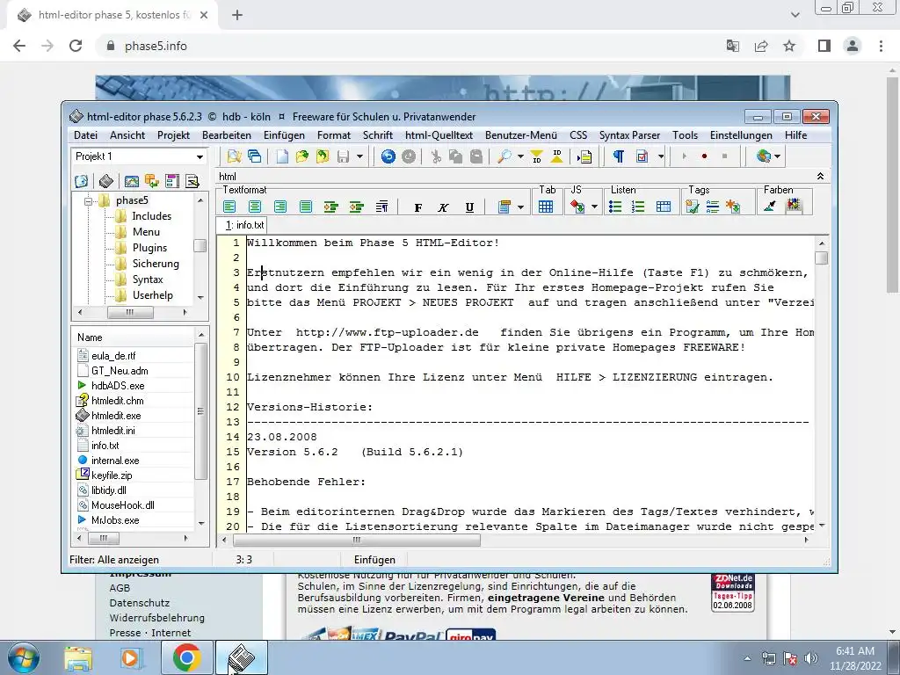Image resolution: width=900 pixels, height=675 pixels.
Task: Click the color picker pipette icon
Action: [x=770, y=206]
